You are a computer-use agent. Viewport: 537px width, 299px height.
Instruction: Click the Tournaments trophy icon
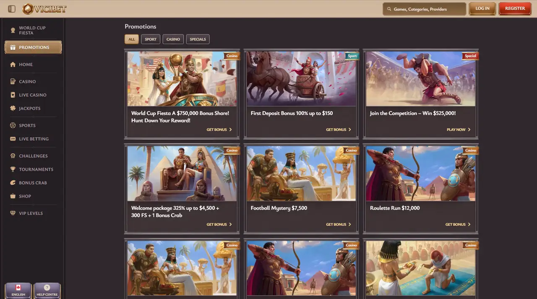(x=13, y=169)
